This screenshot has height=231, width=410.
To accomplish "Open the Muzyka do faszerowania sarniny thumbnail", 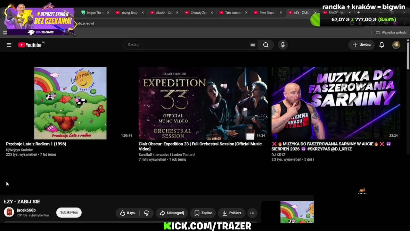I will tap(336, 103).
